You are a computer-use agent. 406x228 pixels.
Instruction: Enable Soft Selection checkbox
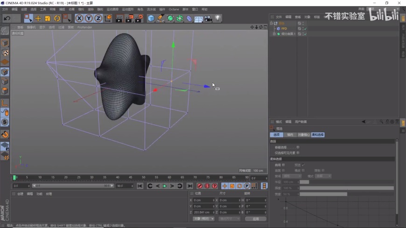click(284, 165)
